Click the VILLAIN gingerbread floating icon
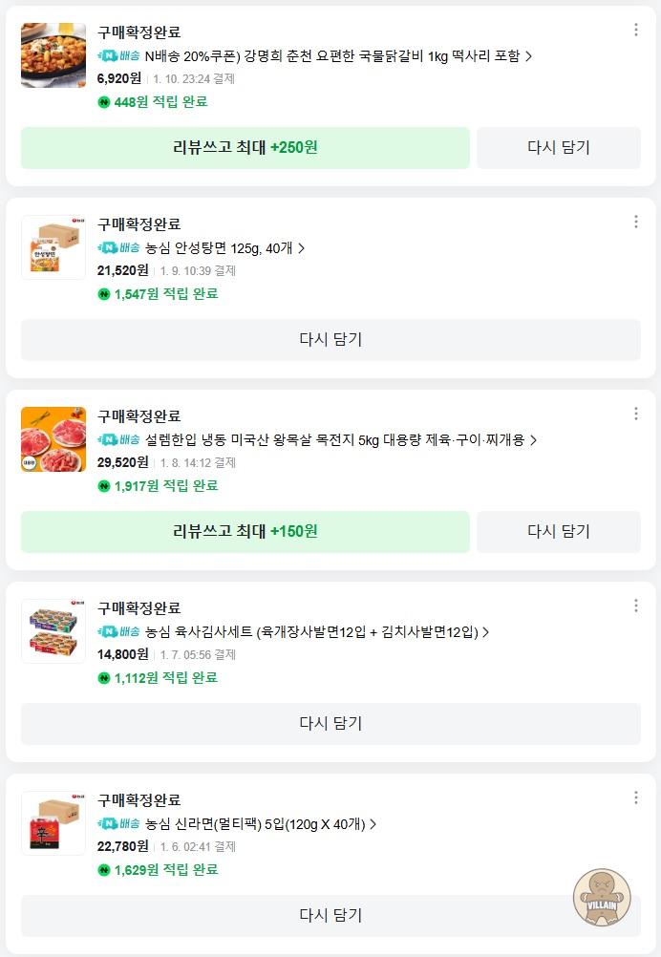 602,900
